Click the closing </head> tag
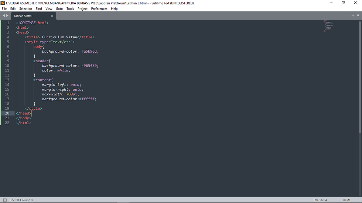Screen dimensions: 362x203 (23, 113)
